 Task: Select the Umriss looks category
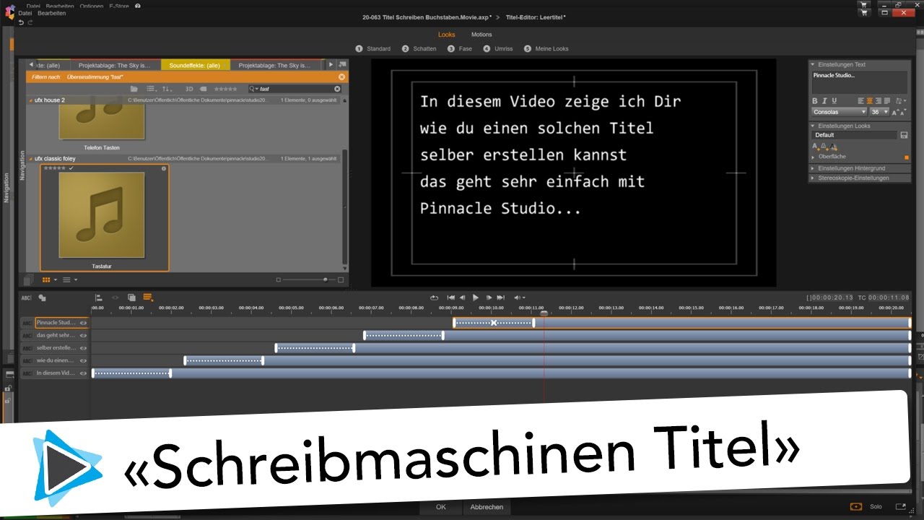(x=498, y=48)
